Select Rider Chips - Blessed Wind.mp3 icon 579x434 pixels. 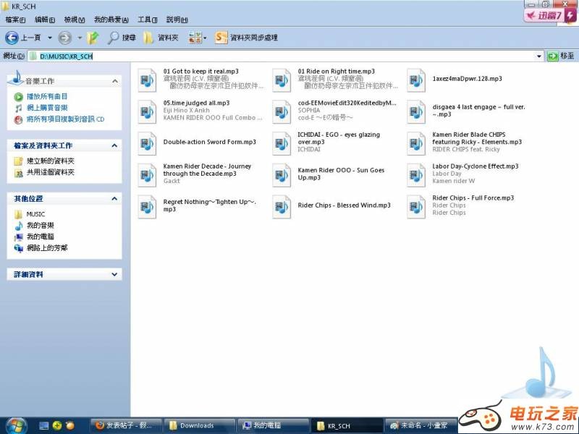282,206
